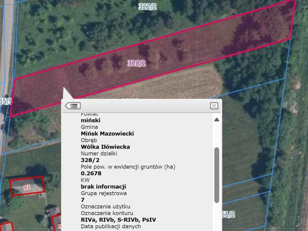Click the 'miński' powiat value
The image size is (308, 231).
coord(90,120)
